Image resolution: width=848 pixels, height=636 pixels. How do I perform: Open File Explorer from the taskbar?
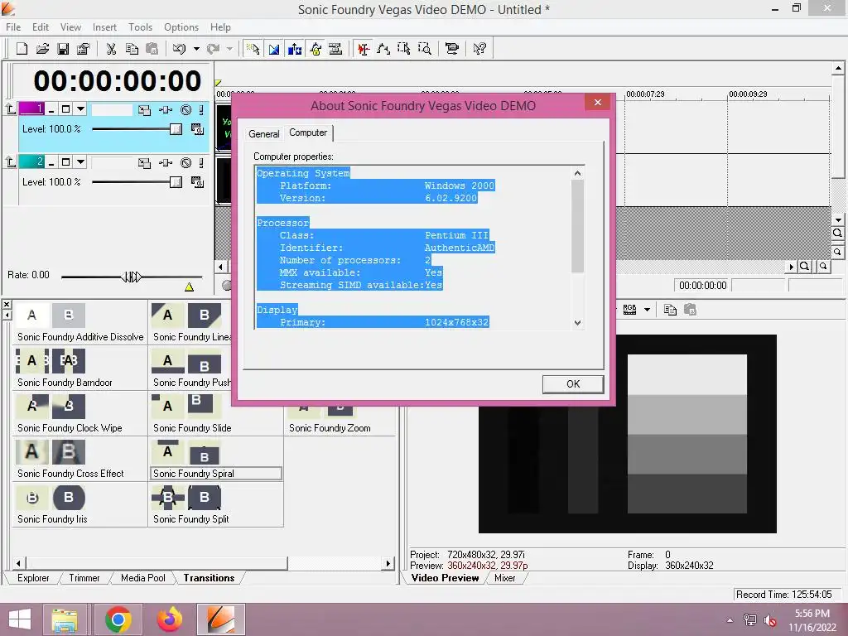tap(65, 619)
